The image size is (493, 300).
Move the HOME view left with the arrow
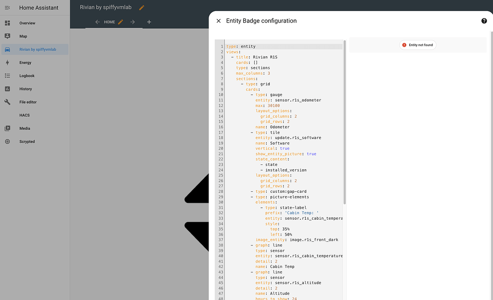(98, 22)
